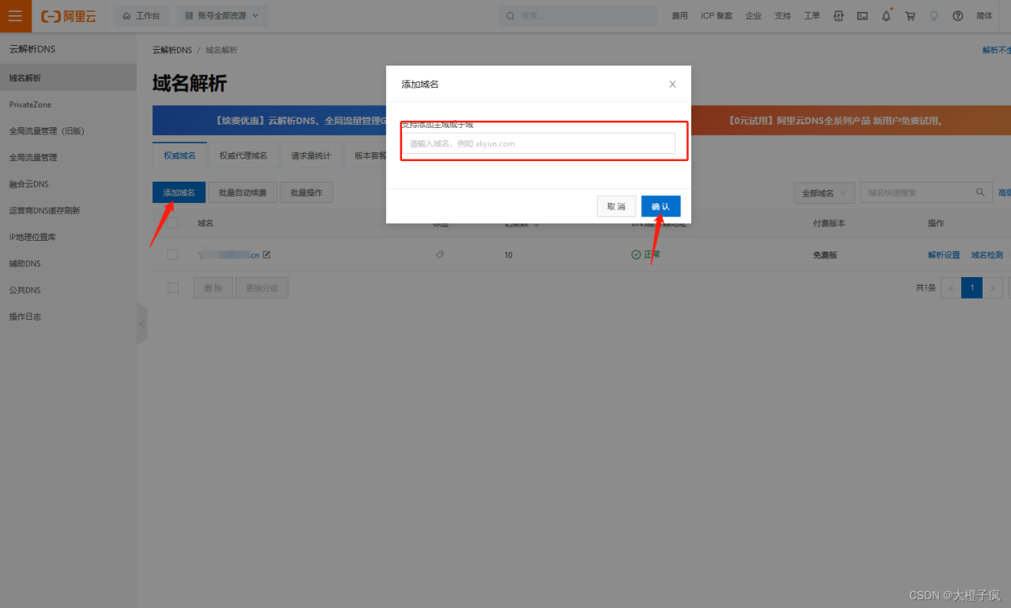The width and height of the screenshot is (1011, 608).
Task: Open 工单 in the top bar
Action: point(812,16)
